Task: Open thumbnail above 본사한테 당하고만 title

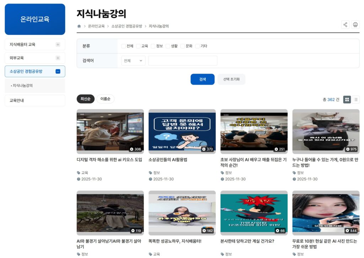Action: click(254, 213)
